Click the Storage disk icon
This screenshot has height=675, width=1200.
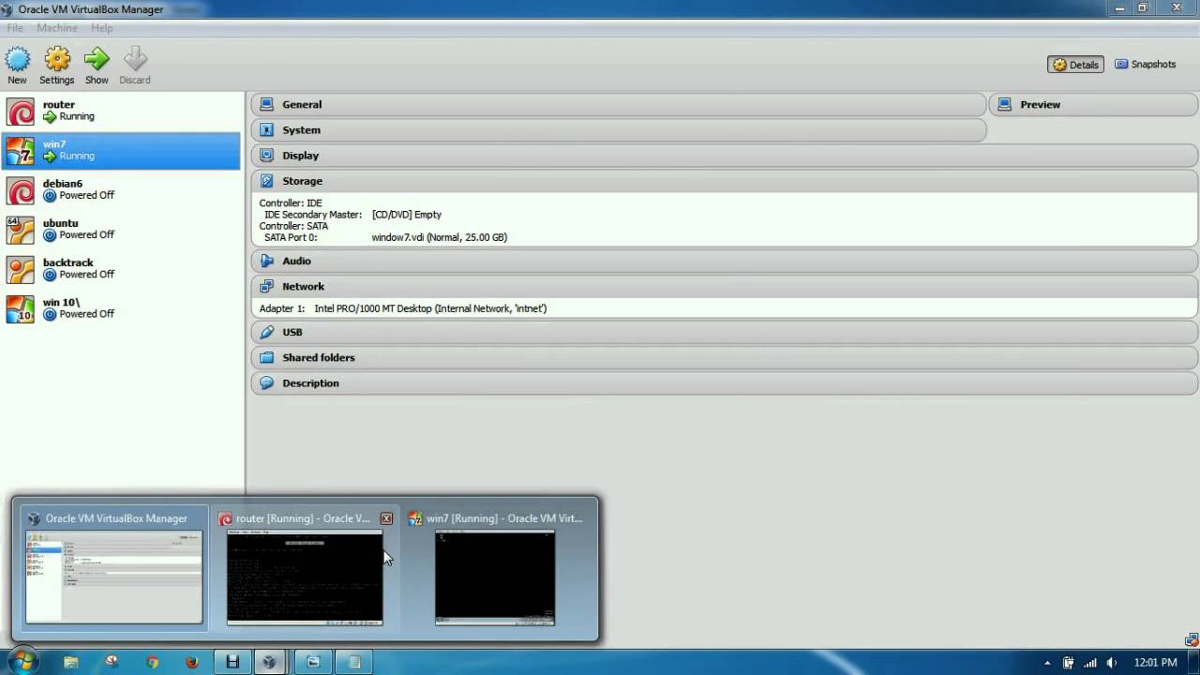pyautogui.click(x=267, y=180)
